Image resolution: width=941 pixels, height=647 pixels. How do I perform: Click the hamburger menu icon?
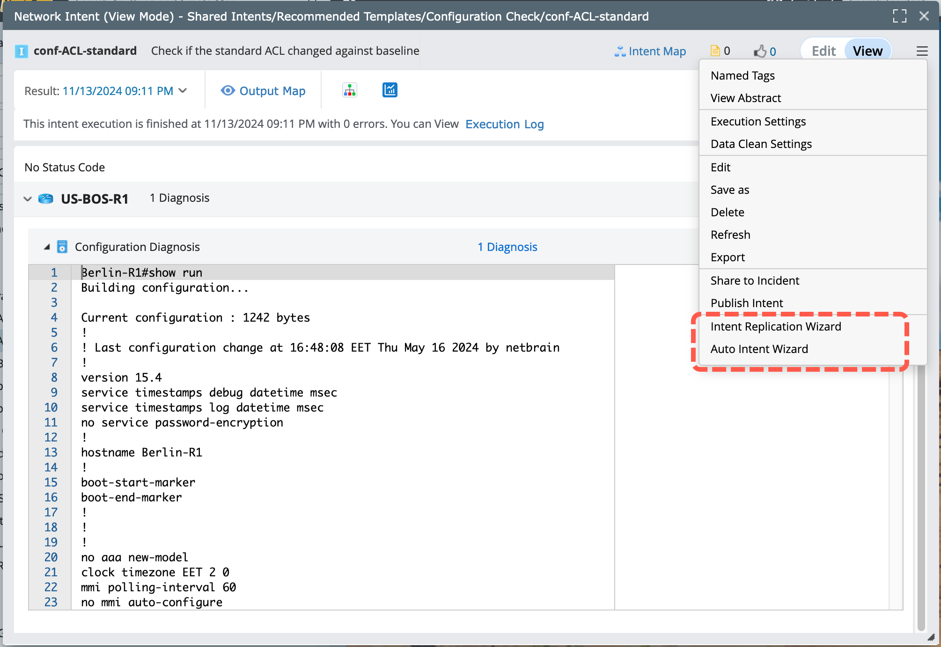[x=922, y=51]
